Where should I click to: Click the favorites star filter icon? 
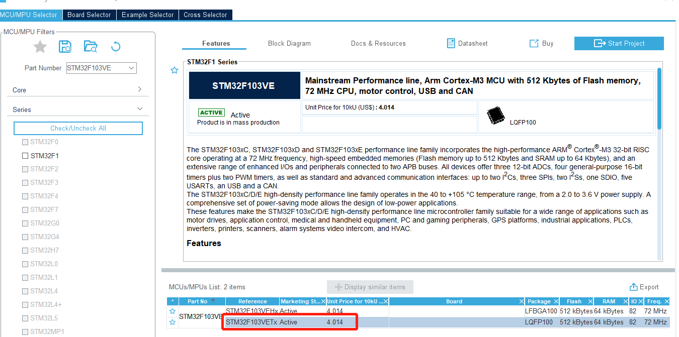(40, 47)
